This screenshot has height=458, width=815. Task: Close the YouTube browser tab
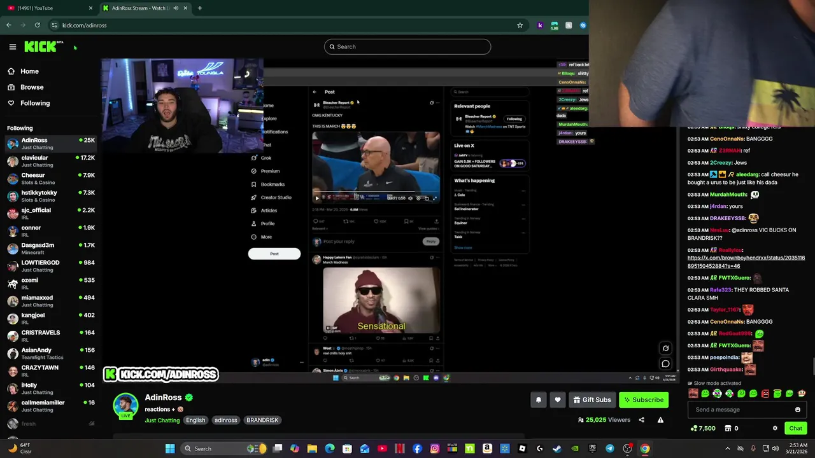click(90, 8)
